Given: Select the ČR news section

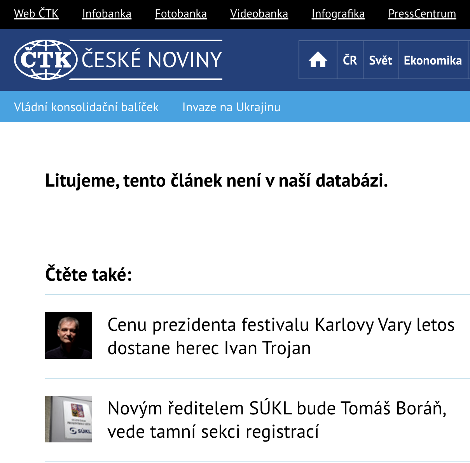Looking at the screenshot, I should [x=350, y=60].
